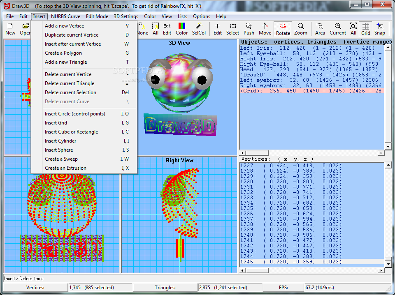
Task: Click Objects list scroll up arrow
Action: pyautogui.click(x=388, y=48)
